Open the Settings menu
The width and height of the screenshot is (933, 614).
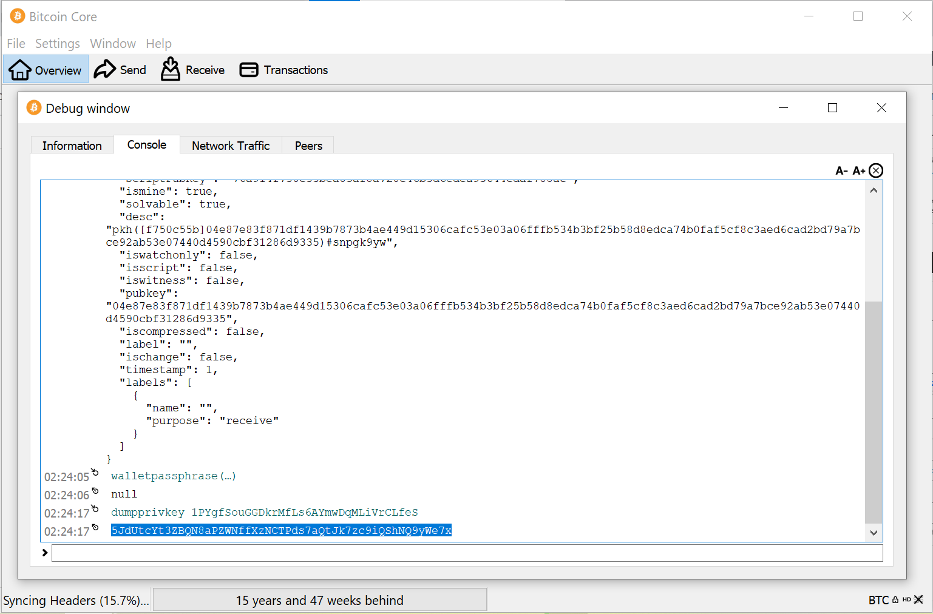tap(58, 44)
